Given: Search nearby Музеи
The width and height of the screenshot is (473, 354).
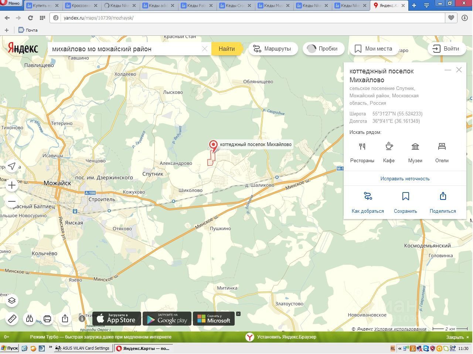Looking at the screenshot, I should pos(415,153).
